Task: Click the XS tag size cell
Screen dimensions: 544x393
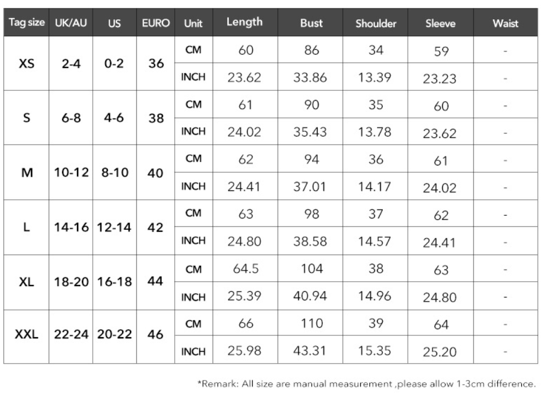Action: (x=27, y=63)
